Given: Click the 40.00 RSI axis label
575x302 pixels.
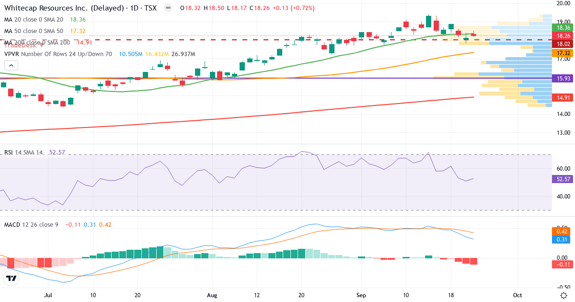Looking at the screenshot, I should [563, 196].
